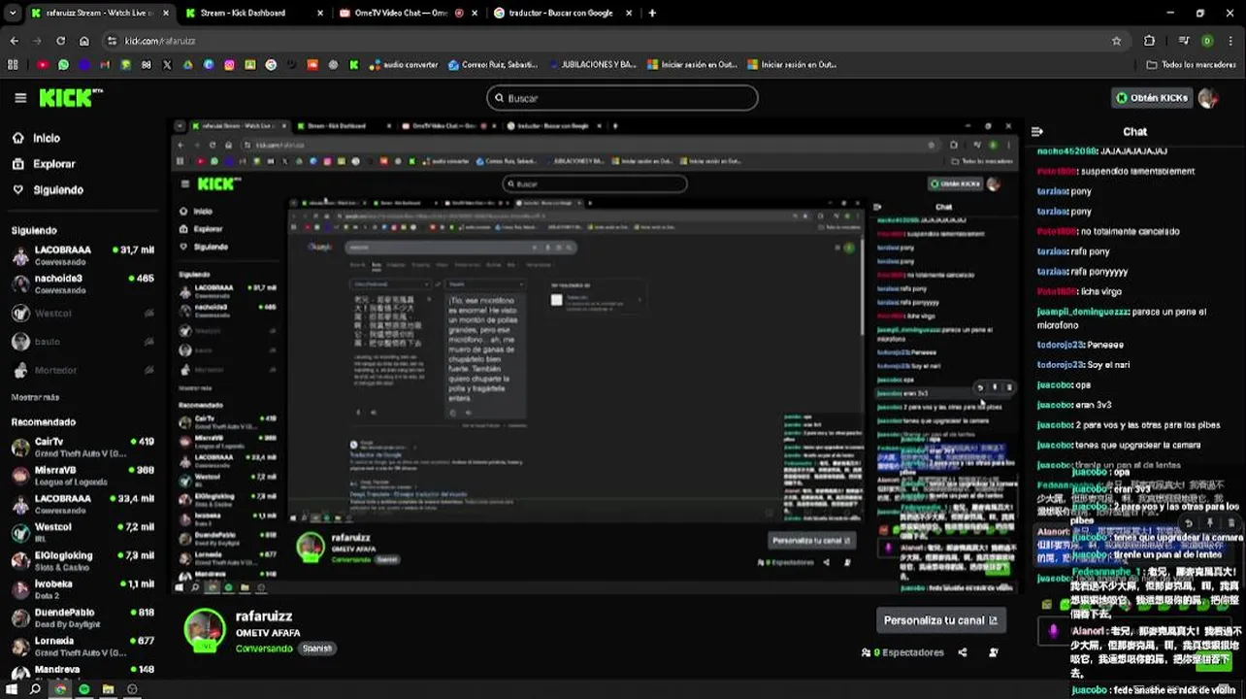The image size is (1246, 699).
Task: Open recommended channel Lorneda
Action: 82,647
